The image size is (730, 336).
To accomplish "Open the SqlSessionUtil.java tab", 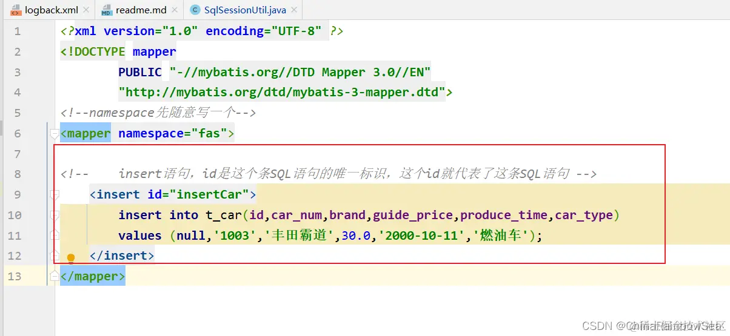I will point(243,10).
